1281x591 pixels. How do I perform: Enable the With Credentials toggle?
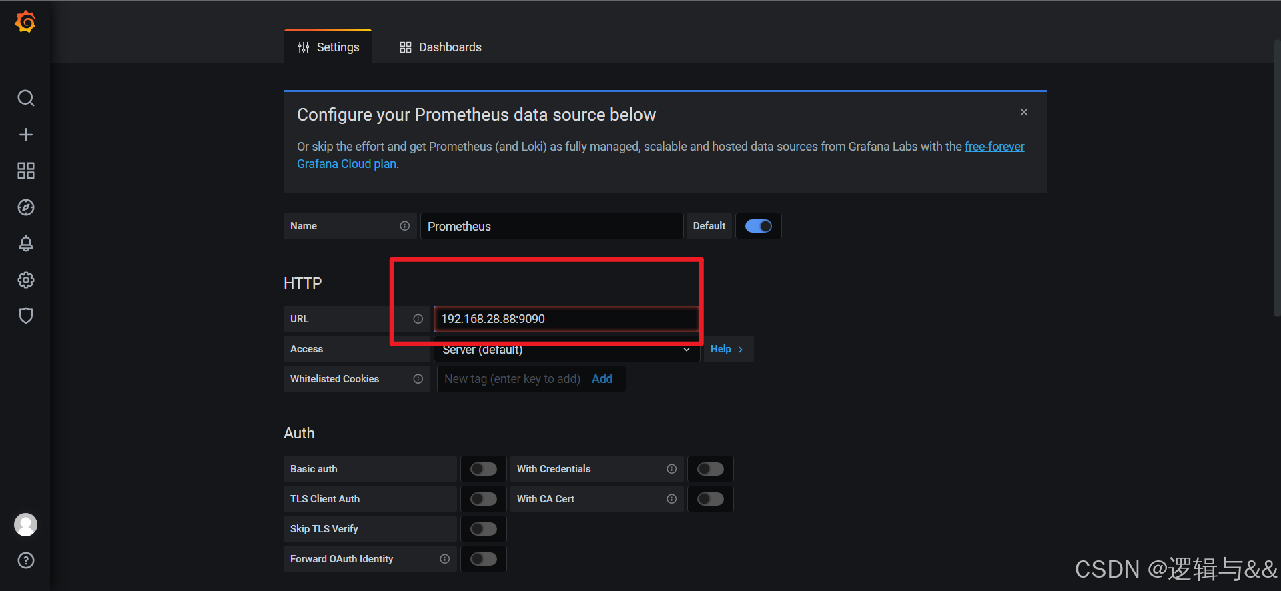[x=711, y=469]
